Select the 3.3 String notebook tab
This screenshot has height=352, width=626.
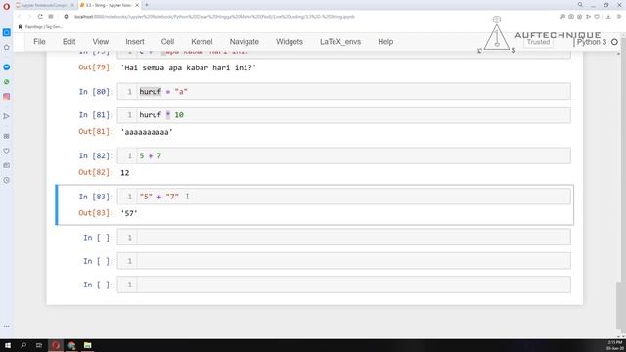[109, 5]
